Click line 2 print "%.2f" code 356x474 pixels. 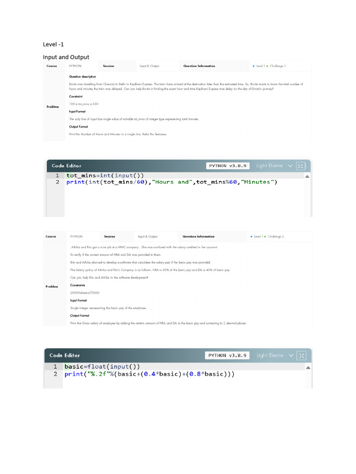coord(149,374)
